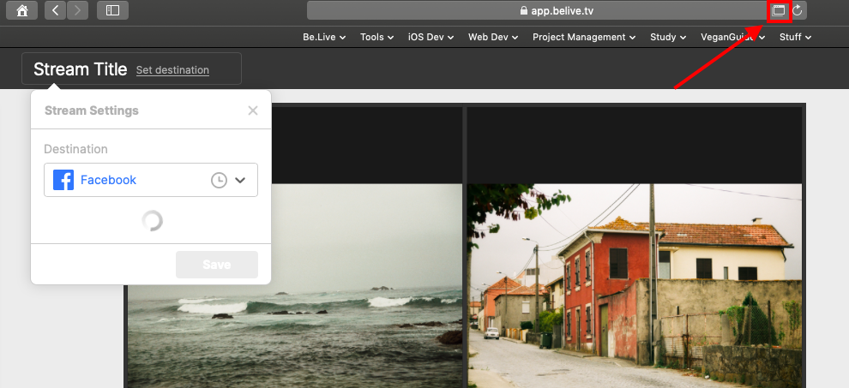Open the Tools bookmarks folder
This screenshot has width=849, height=388.
(376, 37)
